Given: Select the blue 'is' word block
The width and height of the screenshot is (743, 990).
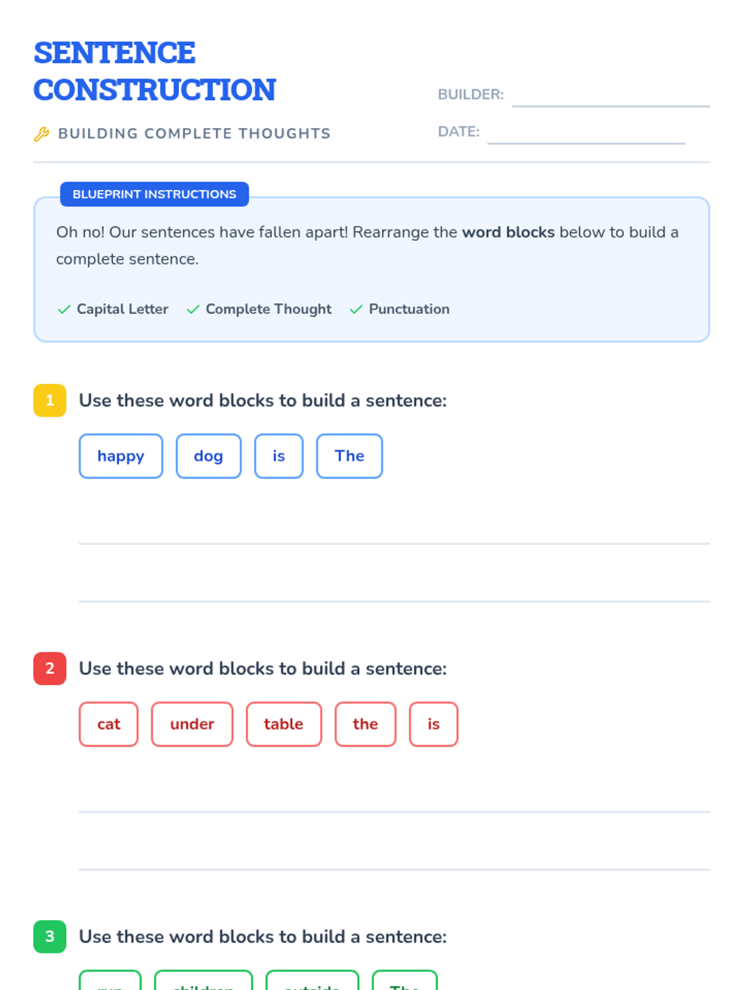Looking at the screenshot, I should (x=279, y=456).
